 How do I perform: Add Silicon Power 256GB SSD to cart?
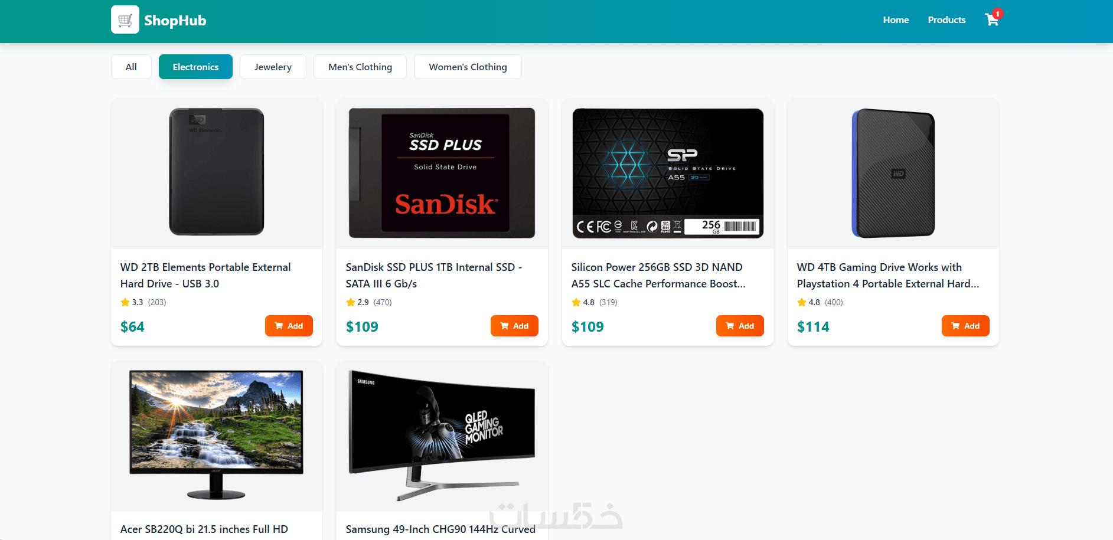point(740,326)
